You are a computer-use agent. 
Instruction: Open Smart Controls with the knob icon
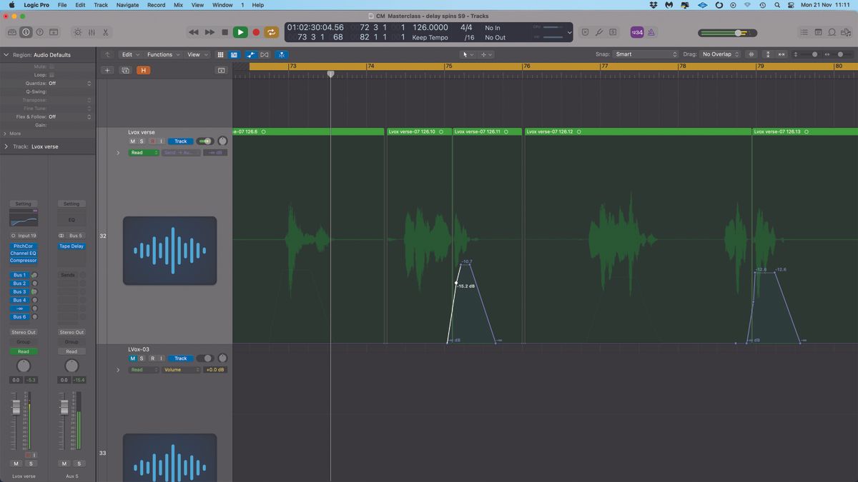click(77, 32)
